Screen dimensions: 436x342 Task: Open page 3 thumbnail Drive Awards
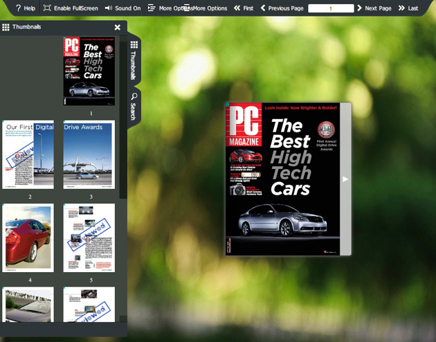[x=89, y=154]
